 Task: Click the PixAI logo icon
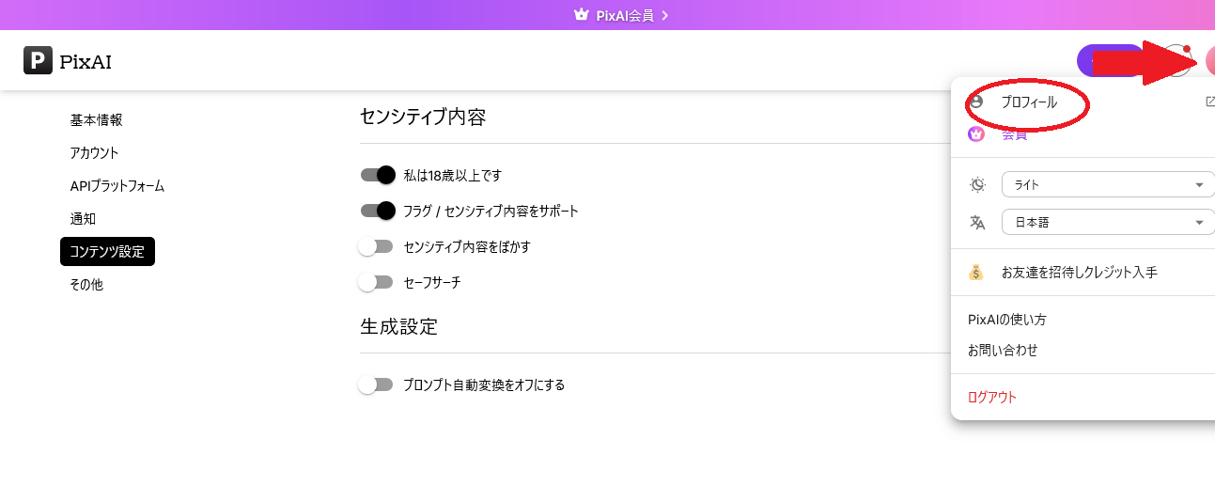click(38, 60)
